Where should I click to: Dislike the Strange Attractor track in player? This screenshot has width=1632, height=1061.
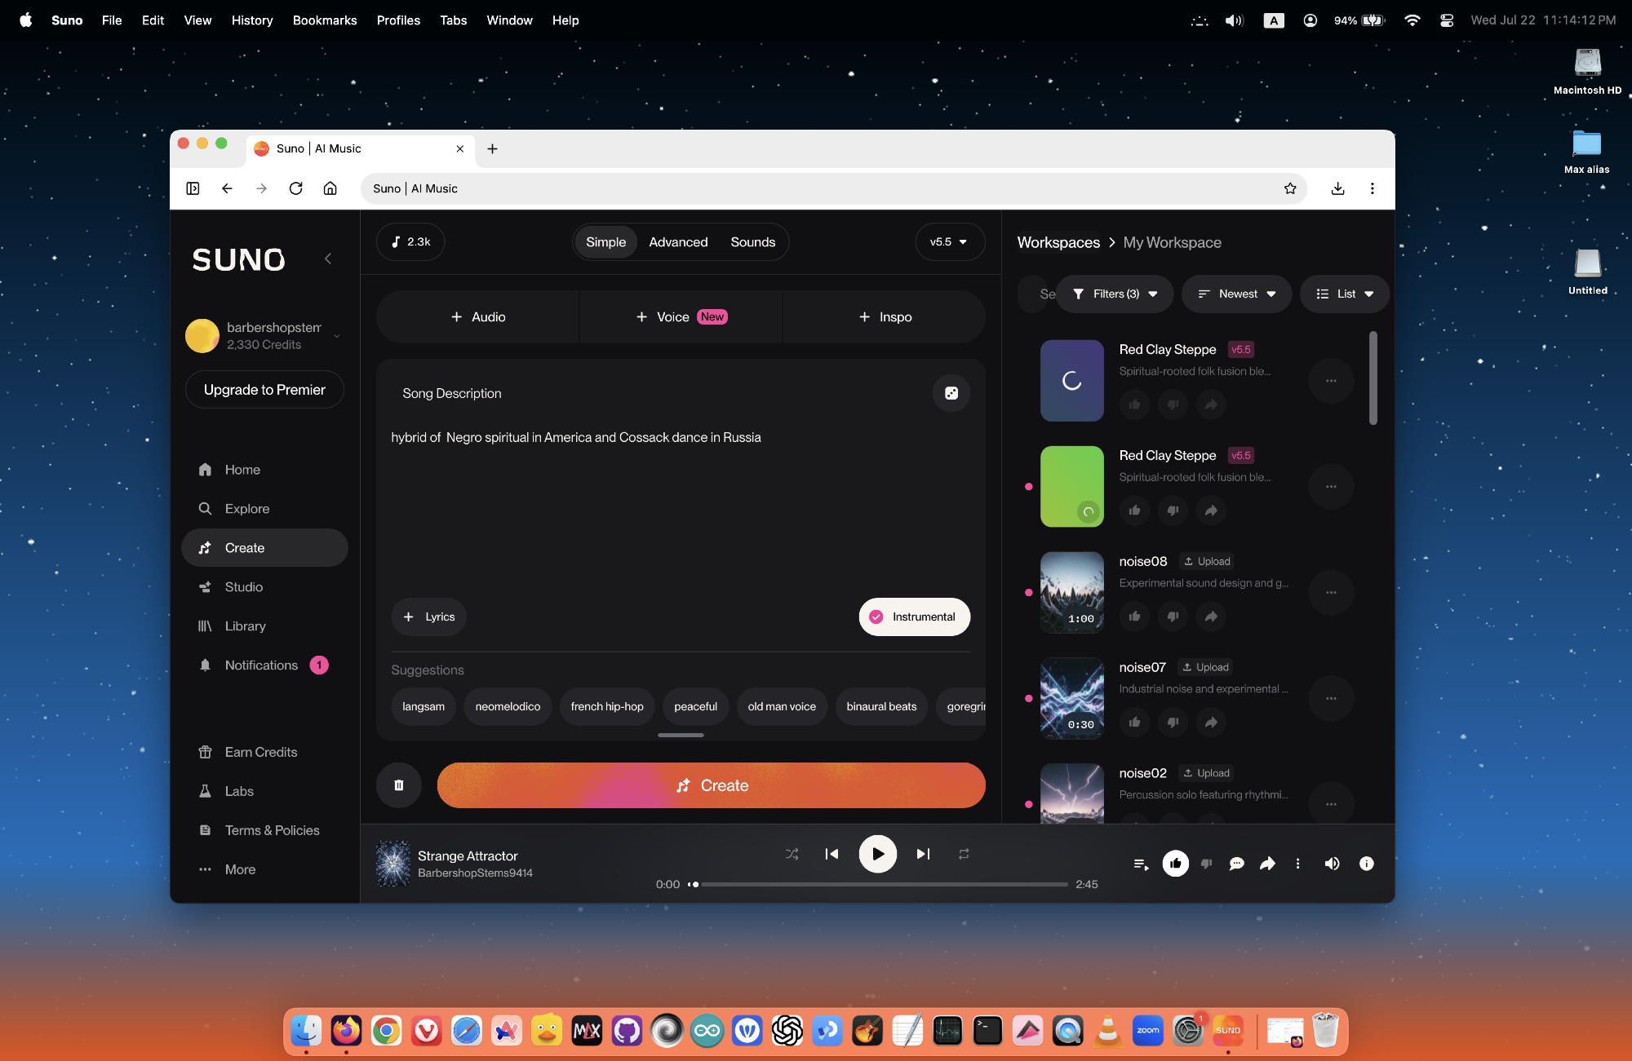[x=1206, y=864]
